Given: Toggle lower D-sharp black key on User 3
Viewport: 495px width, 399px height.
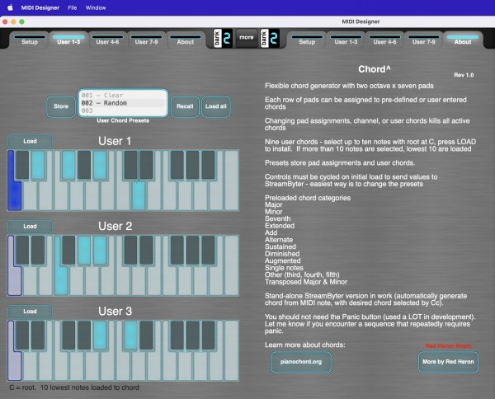Looking at the screenshot, I should 38,336.
